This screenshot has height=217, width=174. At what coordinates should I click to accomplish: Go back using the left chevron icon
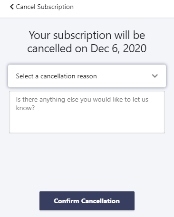[x=12, y=7]
